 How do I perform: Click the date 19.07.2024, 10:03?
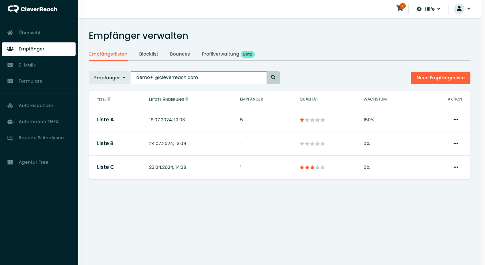tap(167, 120)
